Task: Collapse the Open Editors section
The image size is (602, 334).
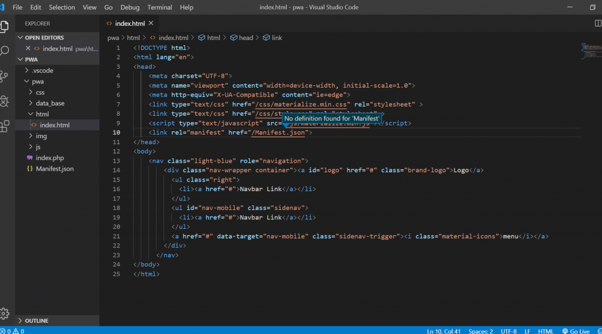Action: point(20,38)
